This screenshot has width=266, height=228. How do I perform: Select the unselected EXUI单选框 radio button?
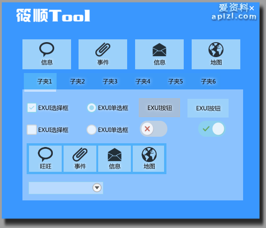point(92,130)
